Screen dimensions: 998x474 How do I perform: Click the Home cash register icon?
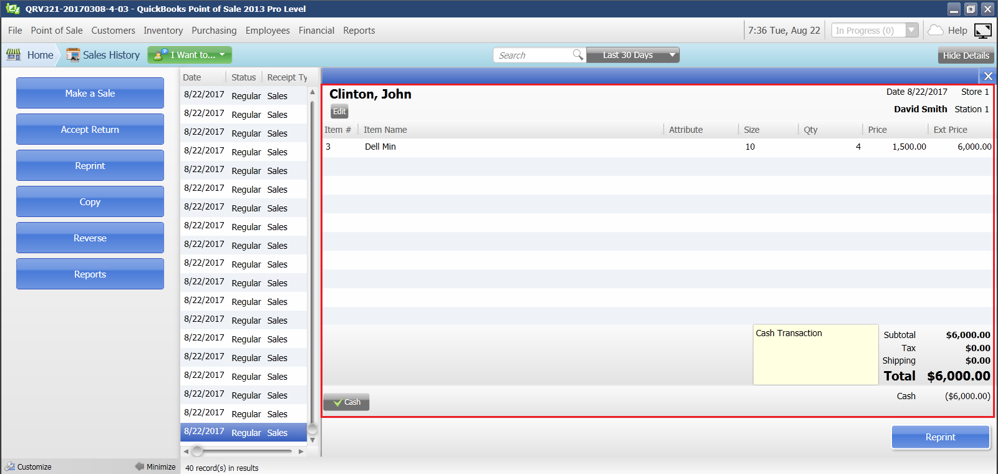(x=14, y=55)
